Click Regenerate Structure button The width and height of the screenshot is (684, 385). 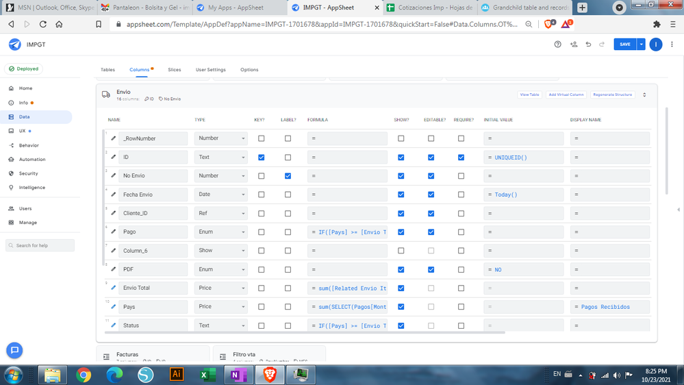point(613,95)
